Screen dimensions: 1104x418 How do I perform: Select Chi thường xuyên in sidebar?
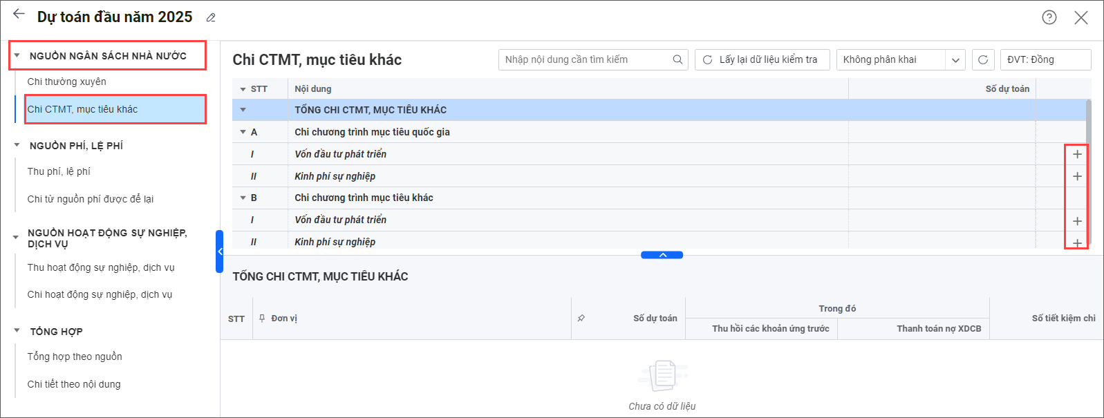click(x=67, y=82)
